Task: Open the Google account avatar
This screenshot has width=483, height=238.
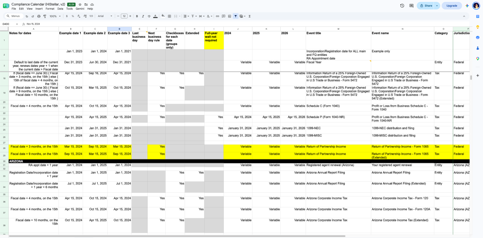Action: click(476, 6)
